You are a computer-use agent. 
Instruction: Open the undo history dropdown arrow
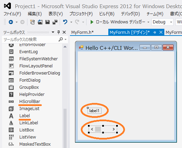coord(71,22)
